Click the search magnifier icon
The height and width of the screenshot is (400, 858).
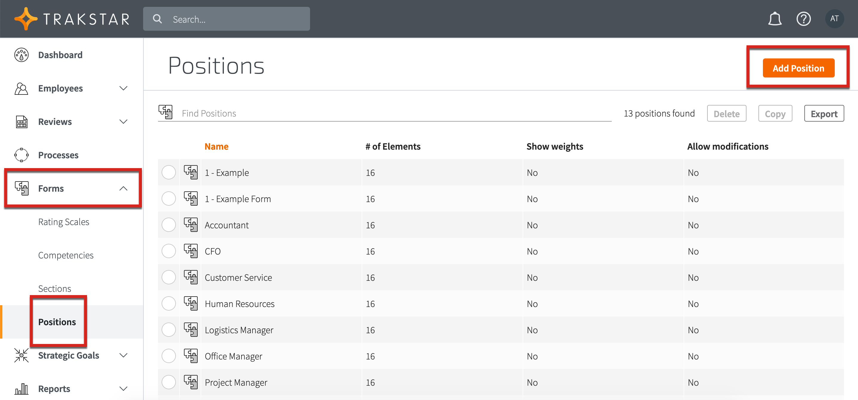pyautogui.click(x=157, y=19)
